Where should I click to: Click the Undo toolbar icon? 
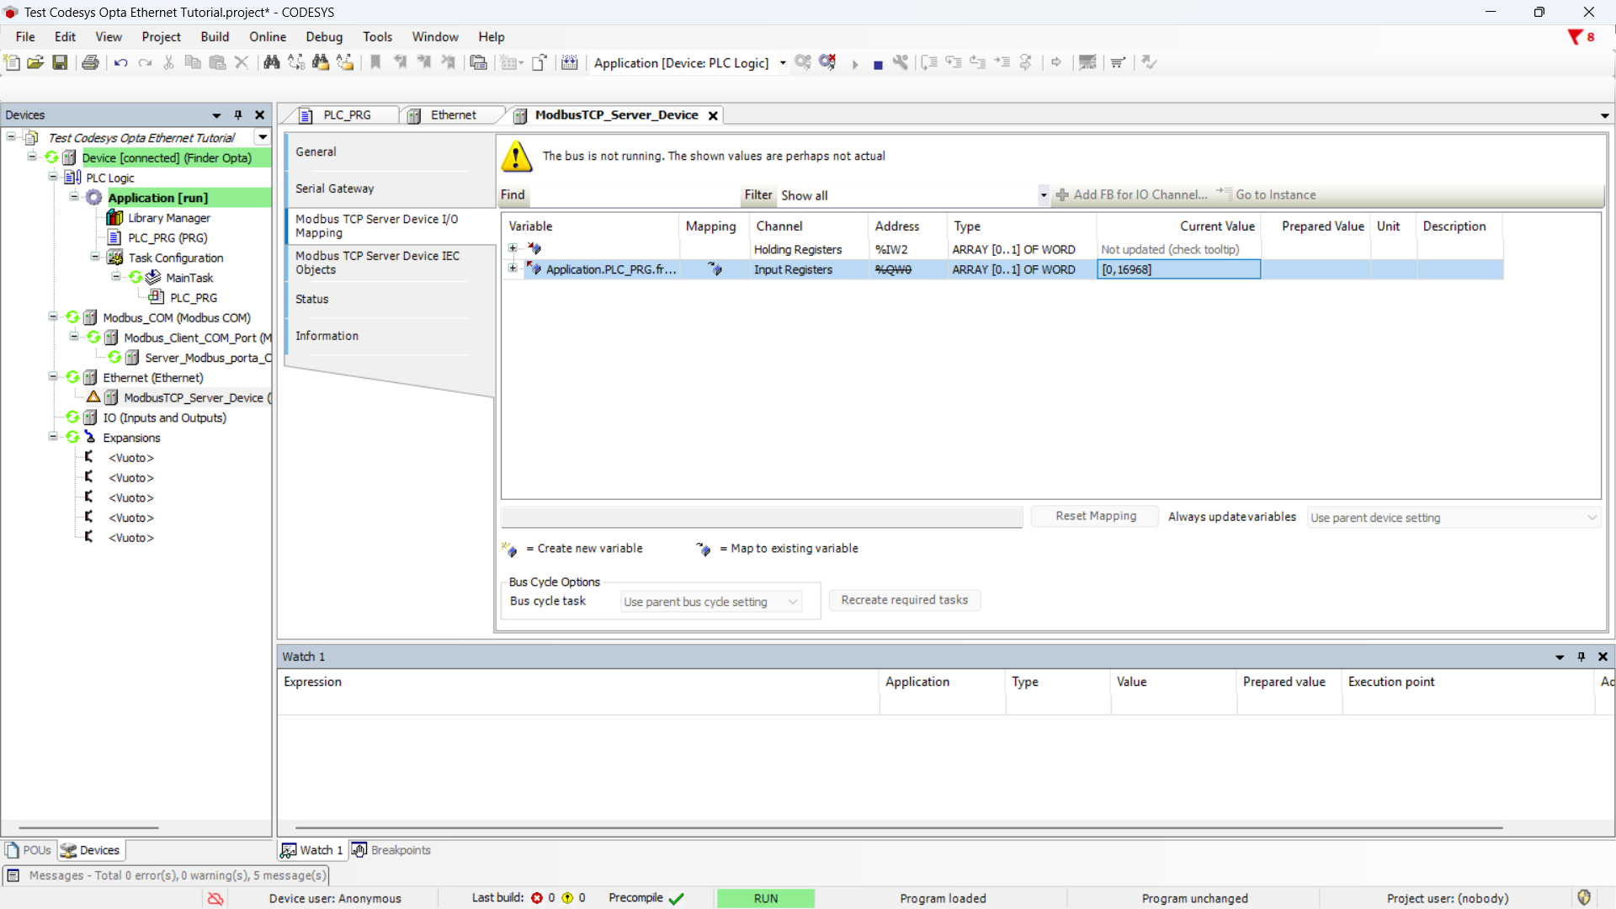pyautogui.click(x=120, y=62)
